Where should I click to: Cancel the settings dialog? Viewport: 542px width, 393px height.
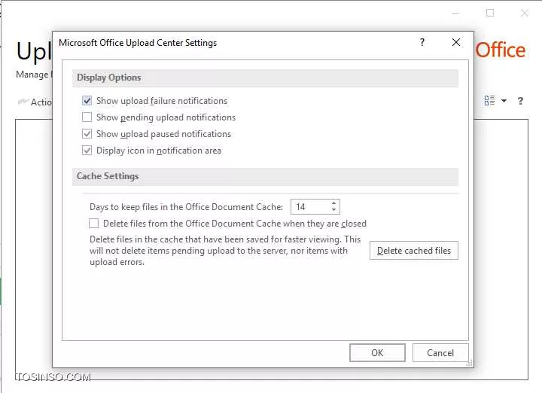[440, 352]
